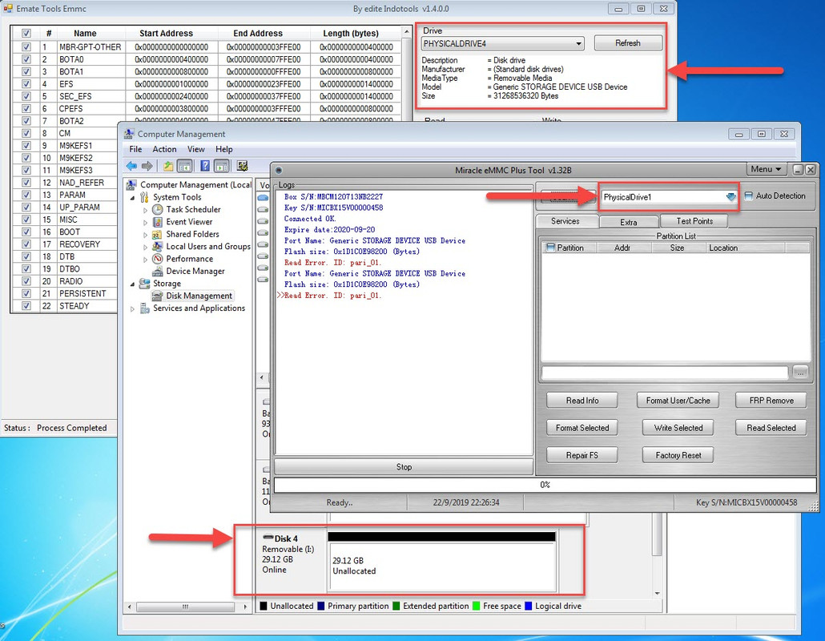
Task: Click the Disk Management icon in tree
Action: [x=157, y=296]
